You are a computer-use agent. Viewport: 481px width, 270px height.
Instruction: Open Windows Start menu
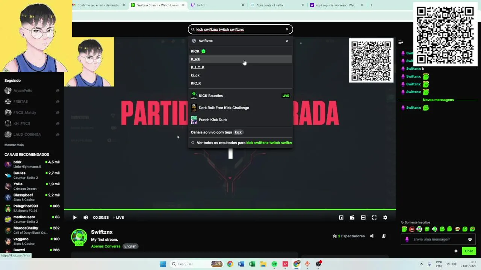[163, 264]
